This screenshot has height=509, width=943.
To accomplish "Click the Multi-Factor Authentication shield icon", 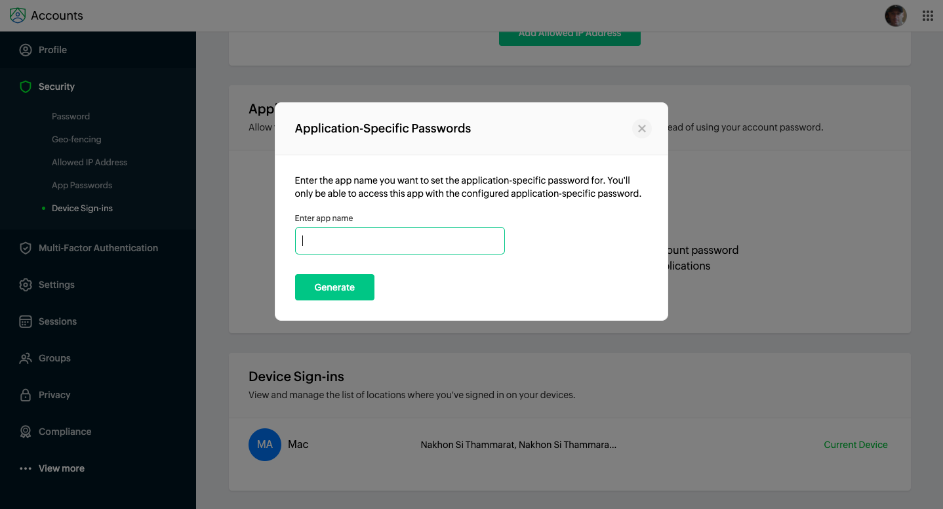I will point(26,248).
